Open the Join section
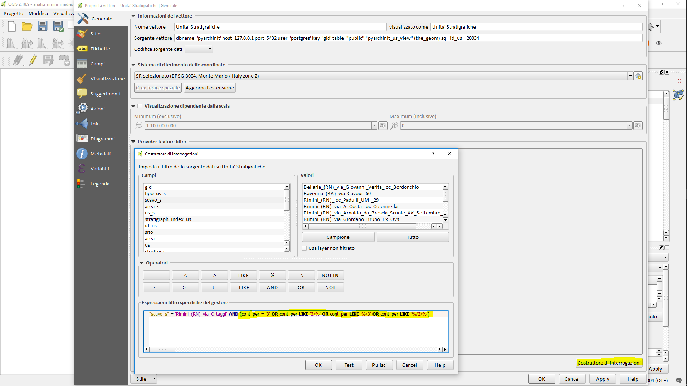This screenshot has height=386, width=687. click(101, 124)
